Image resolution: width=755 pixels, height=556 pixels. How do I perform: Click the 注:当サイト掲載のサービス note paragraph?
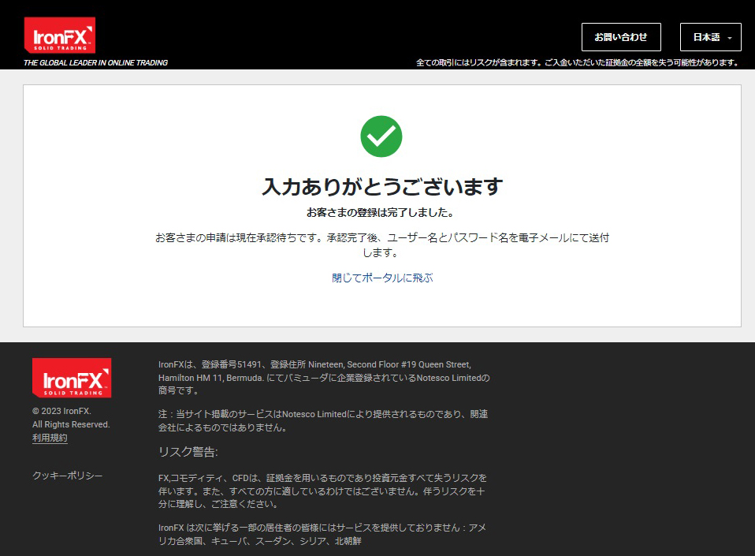(323, 420)
